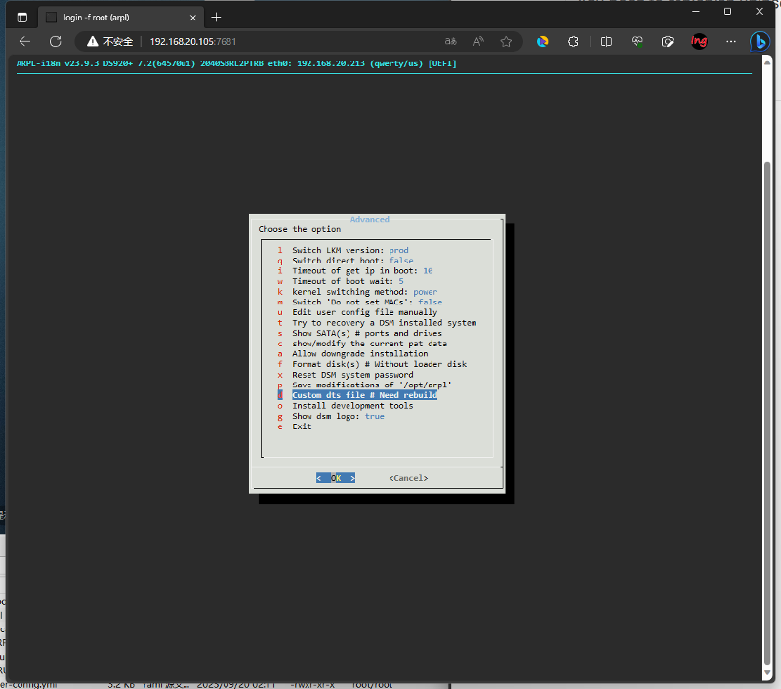
Task: Open the read aloud icon
Action: click(478, 42)
